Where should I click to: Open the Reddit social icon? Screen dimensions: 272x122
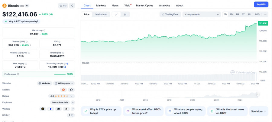(63, 90)
